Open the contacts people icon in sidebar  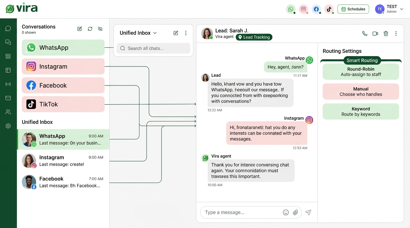[8, 112]
